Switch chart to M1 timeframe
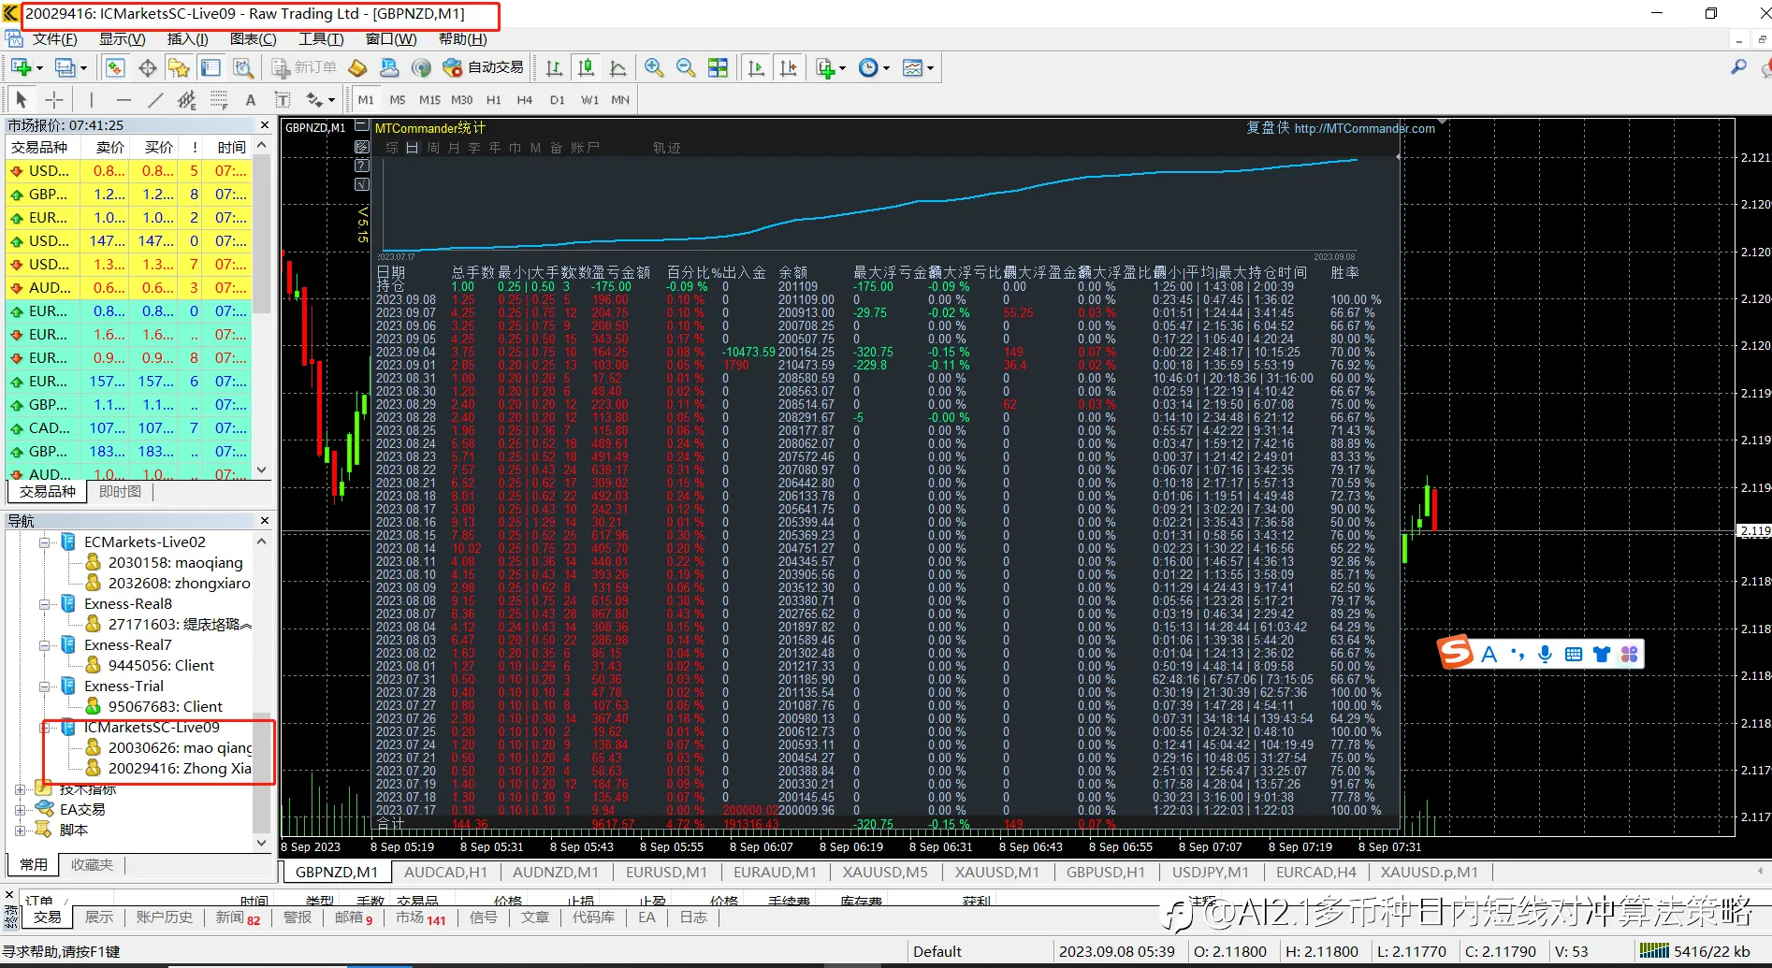 (x=366, y=99)
